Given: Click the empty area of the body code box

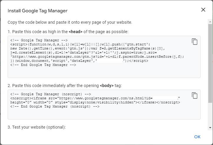Looking at the screenshot, I should pos(104,114).
